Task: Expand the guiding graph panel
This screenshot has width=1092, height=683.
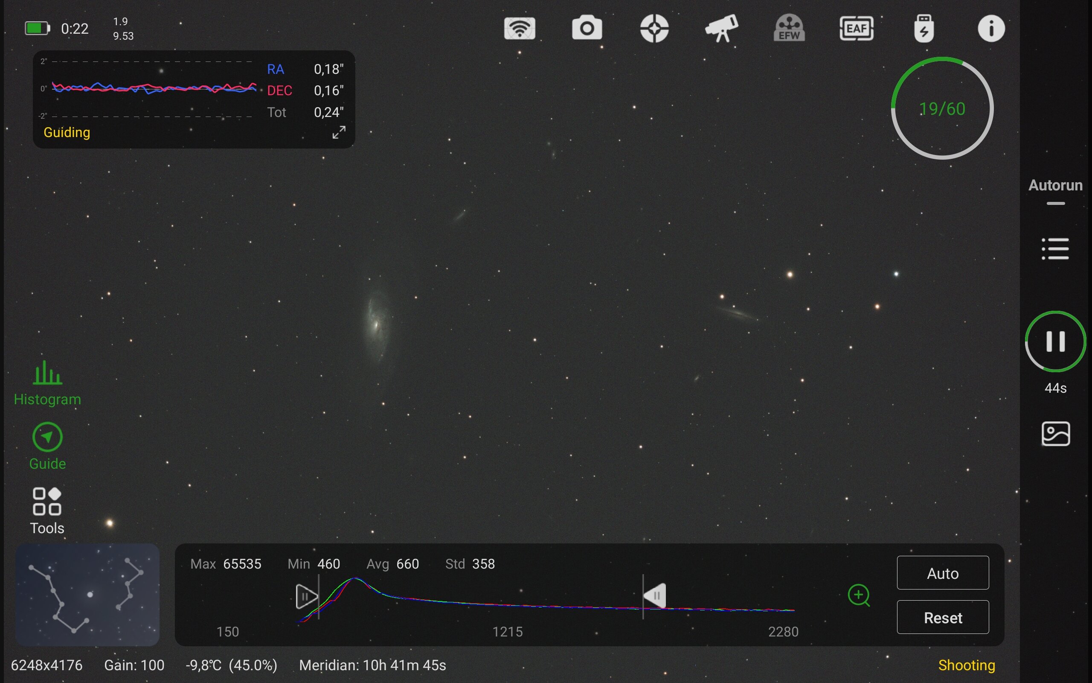Action: 339,132
